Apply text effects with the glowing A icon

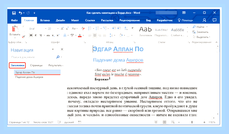tap(65, 35)
